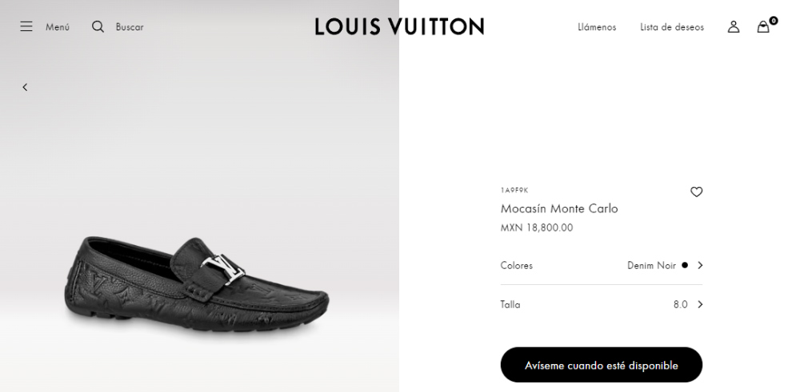Open the account profile icon
The height and width of the screenshot is (392, 800).
pos(734,26)
